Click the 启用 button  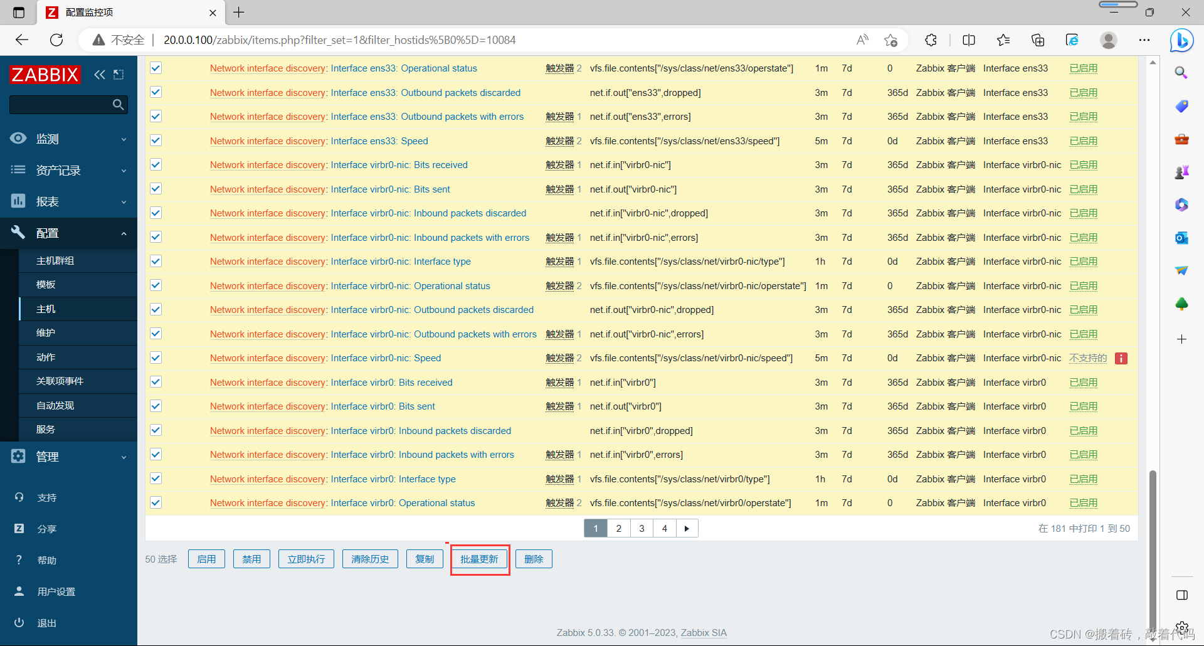[x=206, y=559]
